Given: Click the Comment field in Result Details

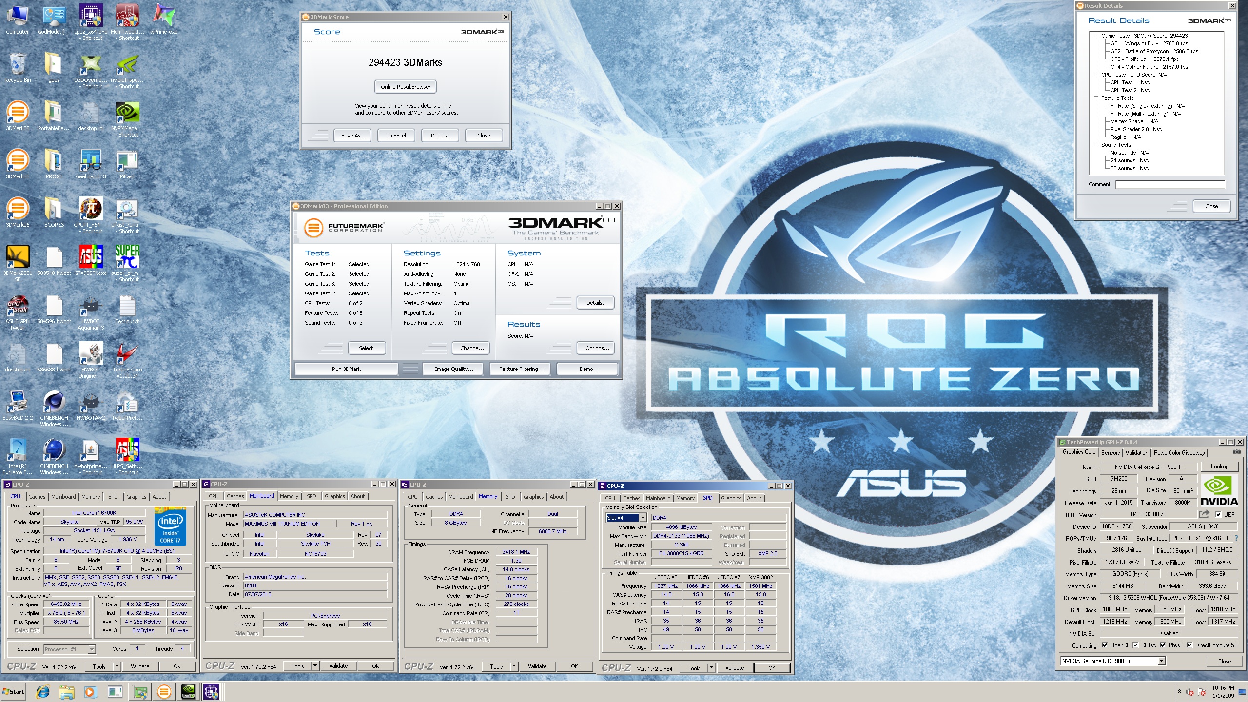Looking at the screenshot, I should [x=1170, y=184].
